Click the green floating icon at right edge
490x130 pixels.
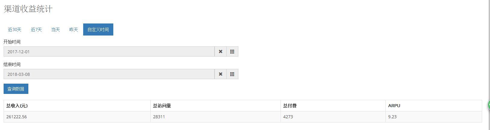coord(488,105)
